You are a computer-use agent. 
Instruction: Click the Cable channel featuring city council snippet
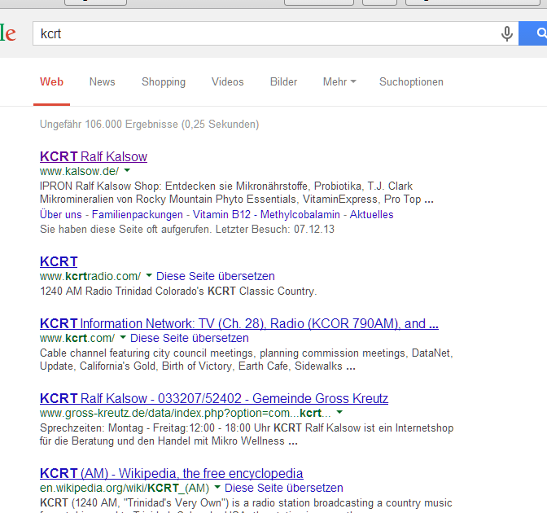[x=247, y=359]
